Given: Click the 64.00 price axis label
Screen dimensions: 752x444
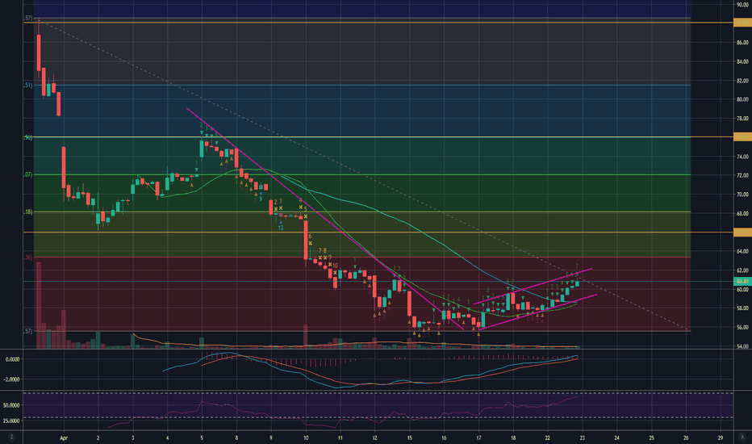Looking at the screenshot, I should [742, 252].
